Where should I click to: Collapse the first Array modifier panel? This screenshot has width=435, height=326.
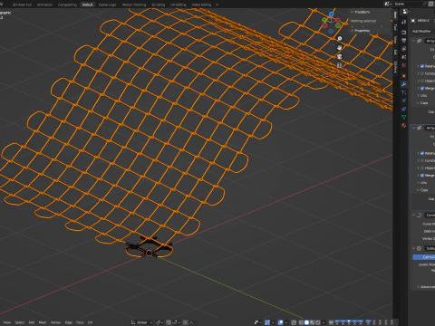point(414,41)
